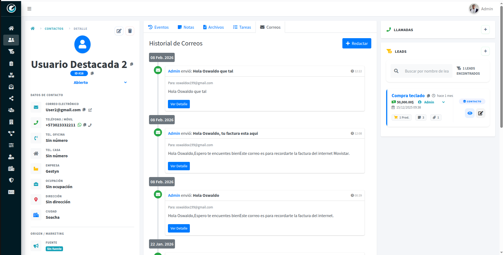Open the Admin user menu
The image size is (503, 255).
481,9
